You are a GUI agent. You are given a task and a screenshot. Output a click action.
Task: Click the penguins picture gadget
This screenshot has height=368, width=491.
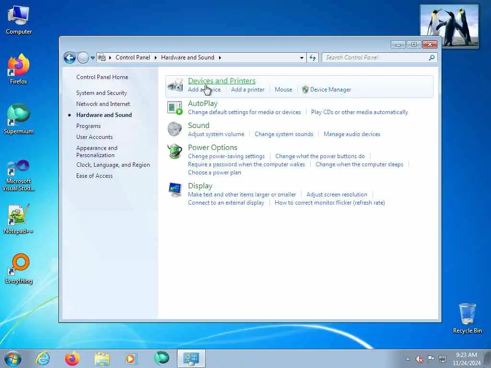pos(449,26)
